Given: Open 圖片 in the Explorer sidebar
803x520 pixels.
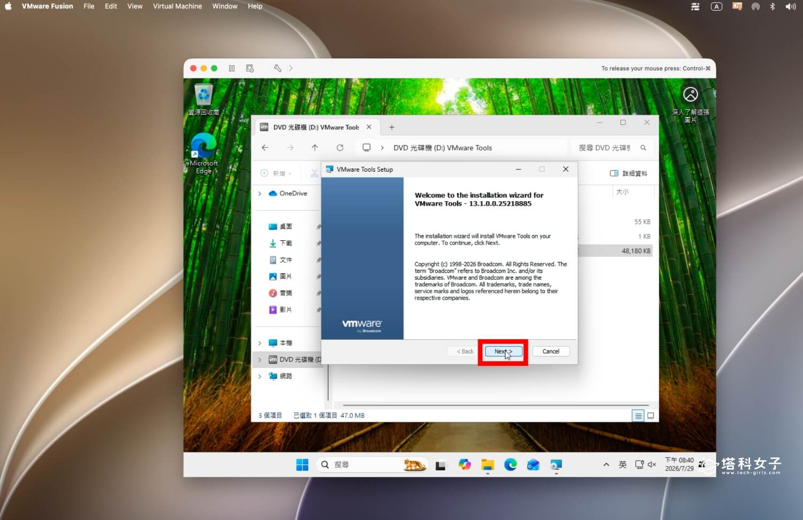Looking at the screenshot, I should tap(281, 277).
